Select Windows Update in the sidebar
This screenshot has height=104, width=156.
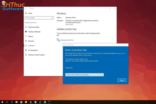pos(34,27)
